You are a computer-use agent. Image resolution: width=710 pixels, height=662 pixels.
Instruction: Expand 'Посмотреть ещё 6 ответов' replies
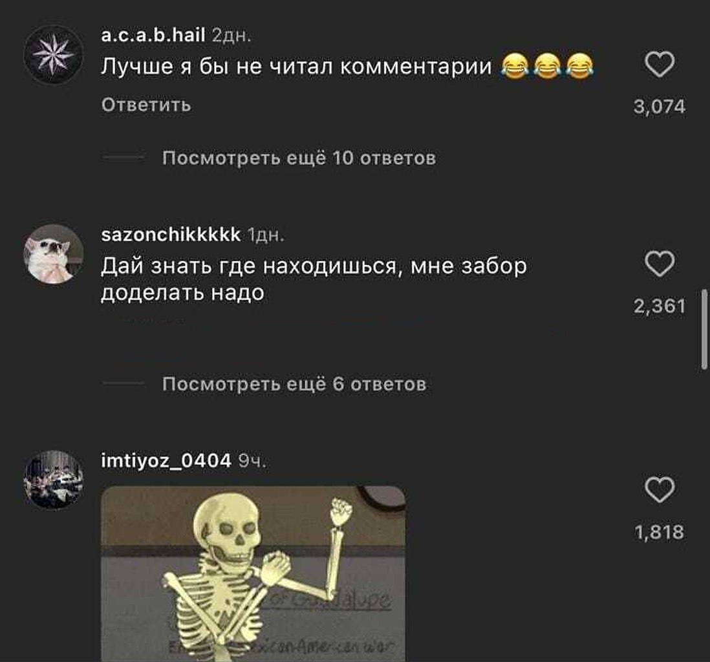coord(294,384)
